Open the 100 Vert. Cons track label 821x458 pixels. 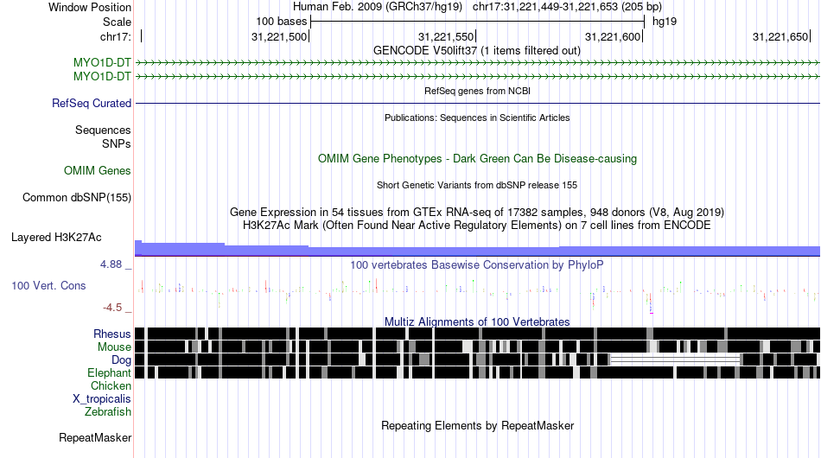point(48,285)
